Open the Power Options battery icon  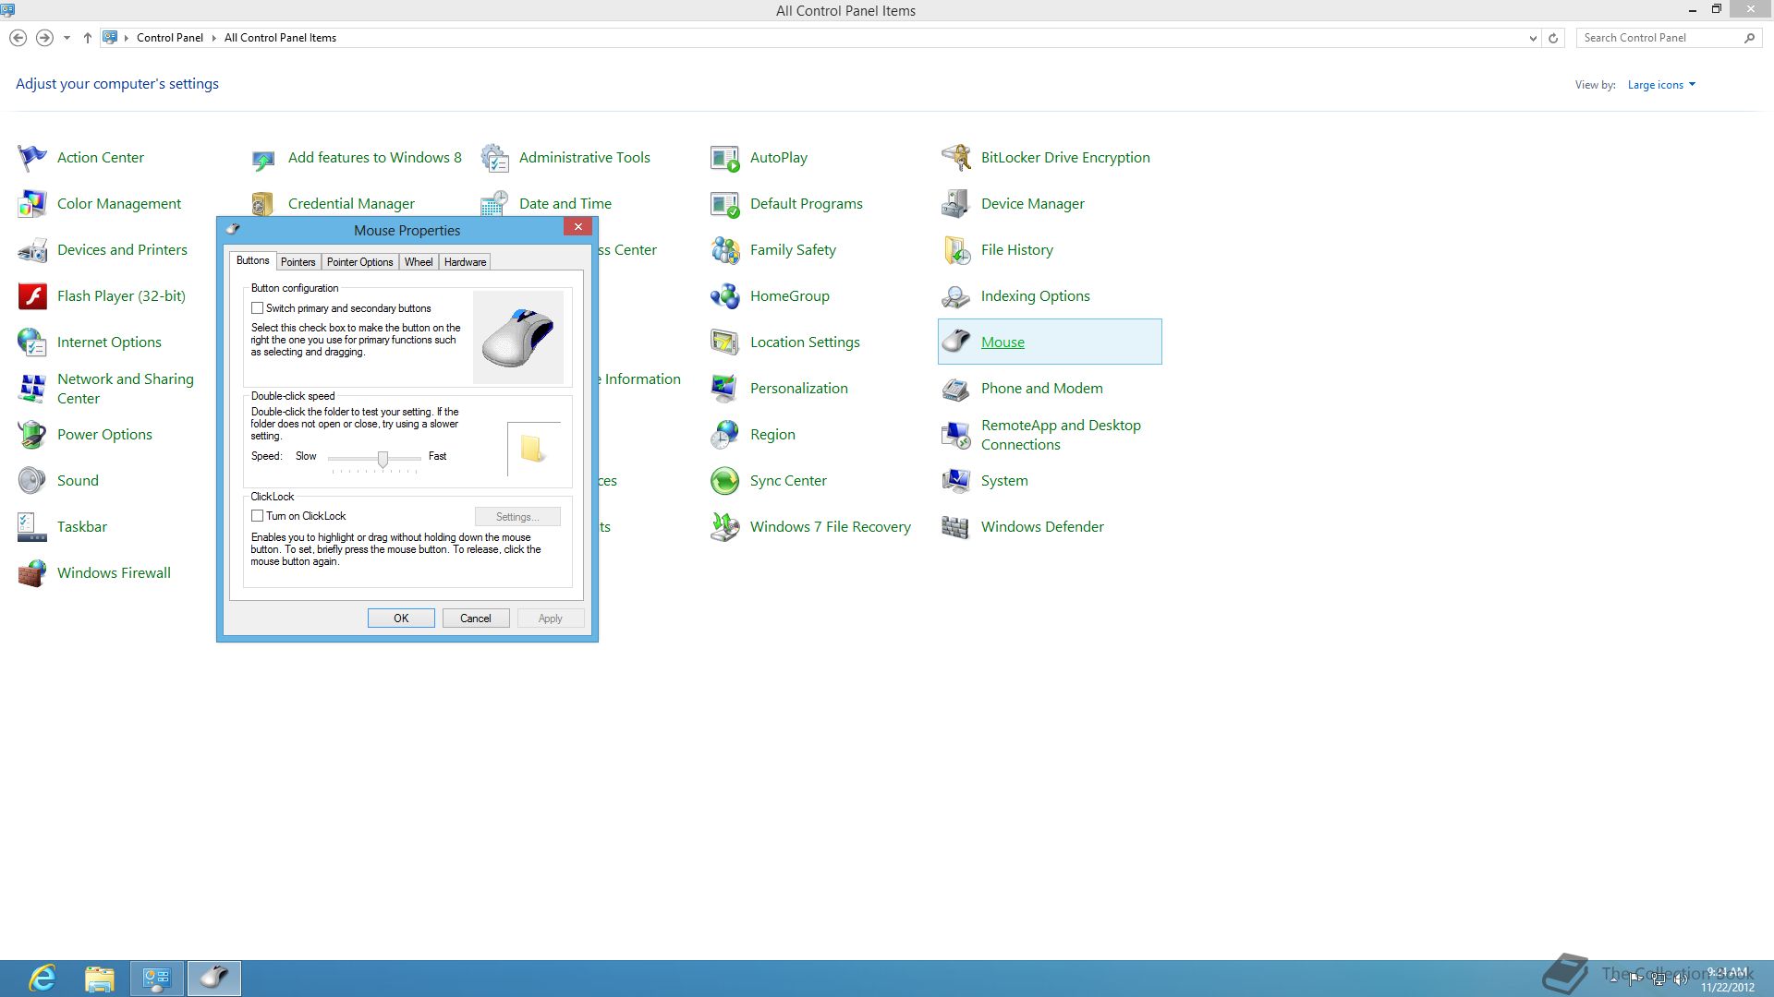point(32,435)
